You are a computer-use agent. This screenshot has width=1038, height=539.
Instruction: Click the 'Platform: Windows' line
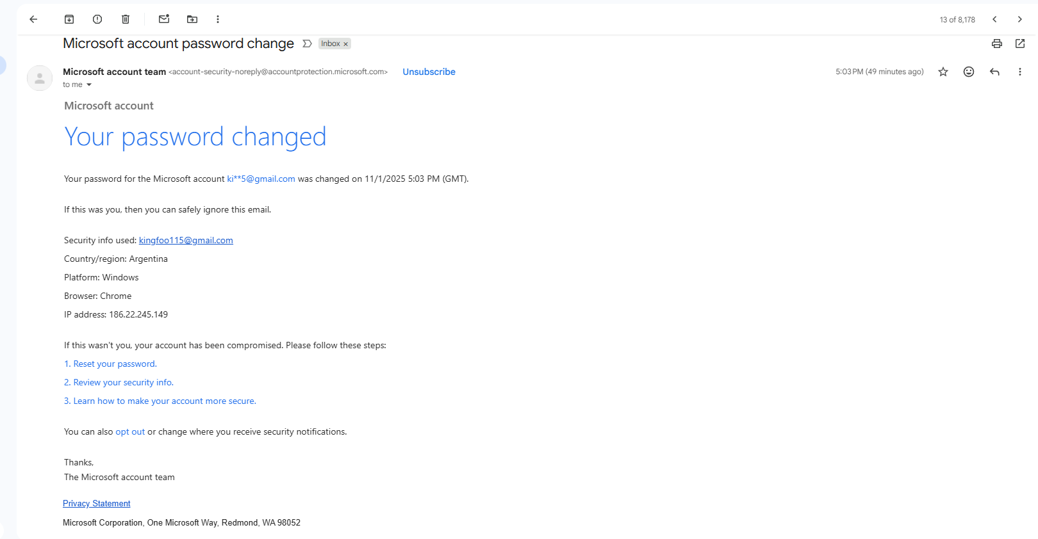[101, 277]
